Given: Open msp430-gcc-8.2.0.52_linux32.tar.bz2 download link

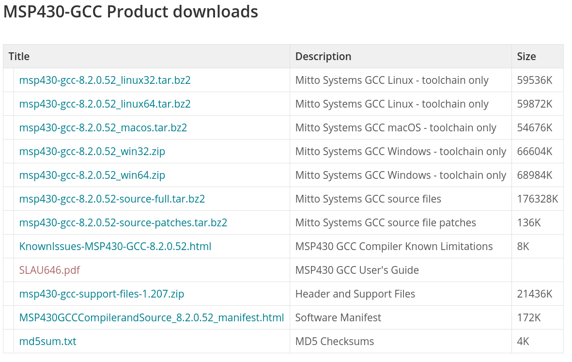Looking at the screenshot, I should click(105, 80).
